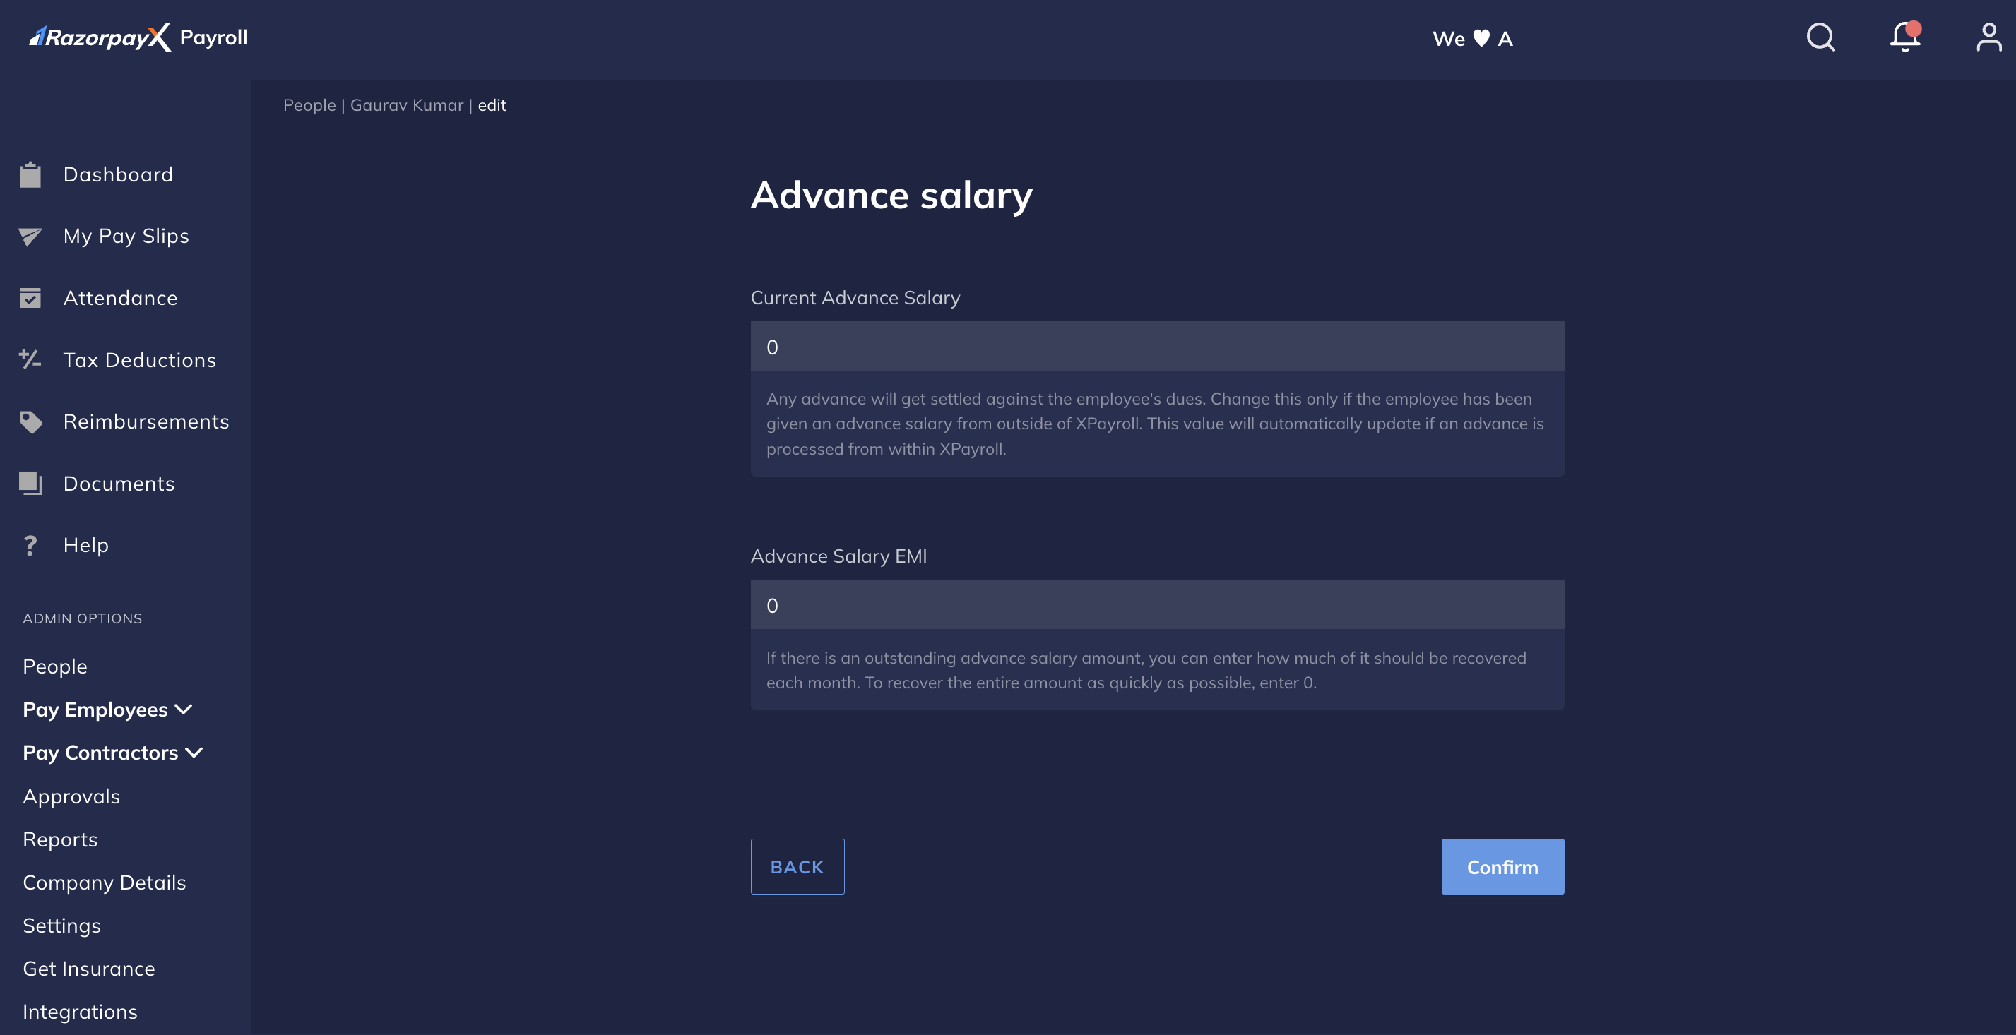This screenshot has height=1035, width=2016.
Task: Click the Current Advance Salary input field
Action: 1156,345
